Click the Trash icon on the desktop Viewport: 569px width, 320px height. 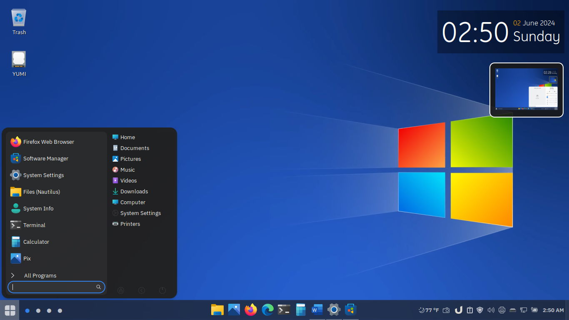point(19,22)
